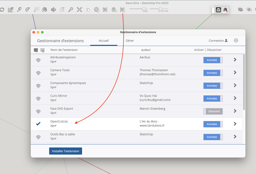Click the Send to LayOut icon
The width and height of the screenshot is (256, 174).
point(114,10)
